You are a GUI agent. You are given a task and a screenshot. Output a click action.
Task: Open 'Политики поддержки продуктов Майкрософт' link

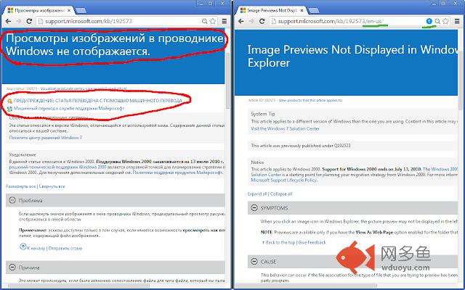pos(177,173)
